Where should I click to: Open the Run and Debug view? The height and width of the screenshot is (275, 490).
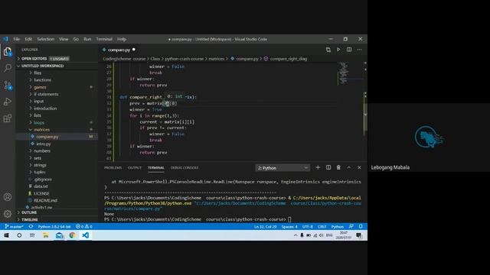tap(8, 102)
